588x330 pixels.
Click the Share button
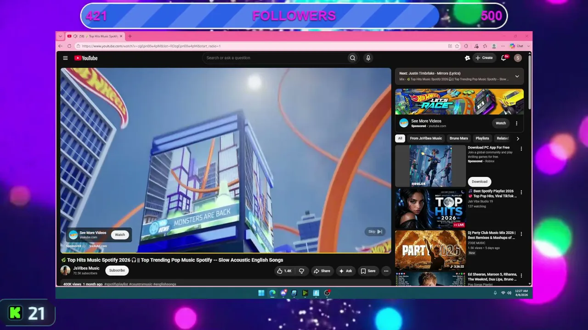tap(322, 271)
